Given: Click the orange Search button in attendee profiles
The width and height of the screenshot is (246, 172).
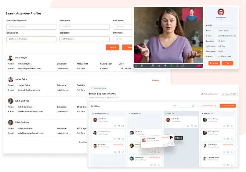Looking at the screenshot, I should [x=113, y=47].
